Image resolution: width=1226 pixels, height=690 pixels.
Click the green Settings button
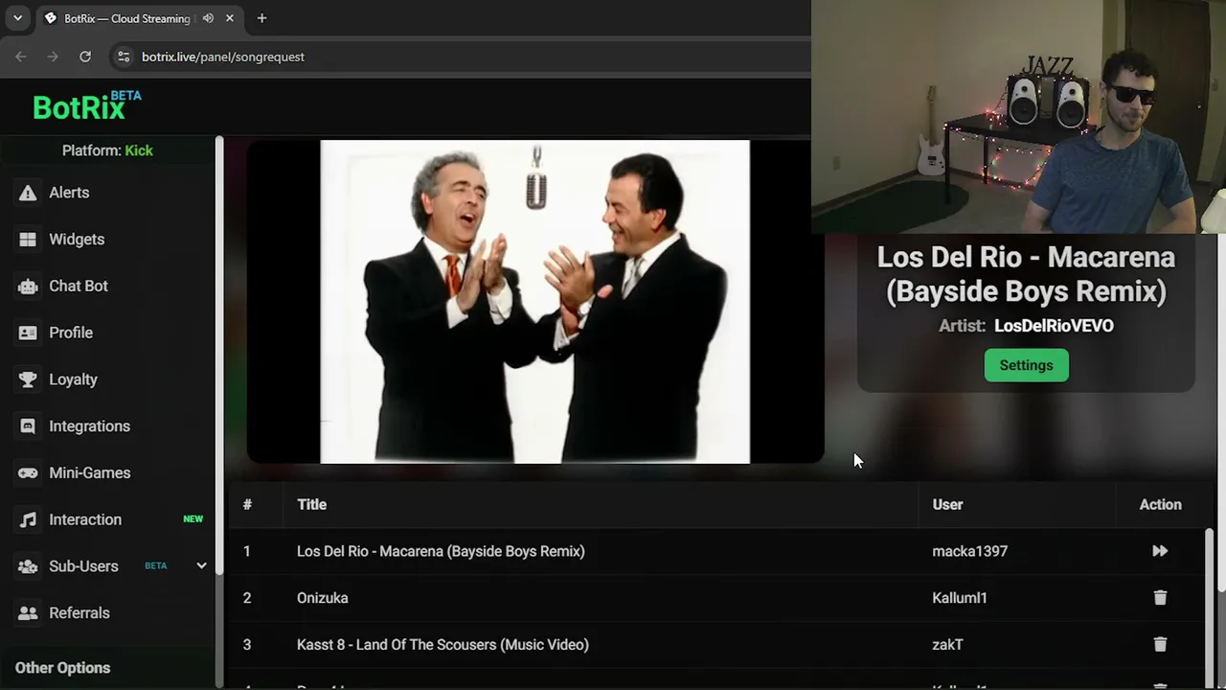click(1026, 365)
